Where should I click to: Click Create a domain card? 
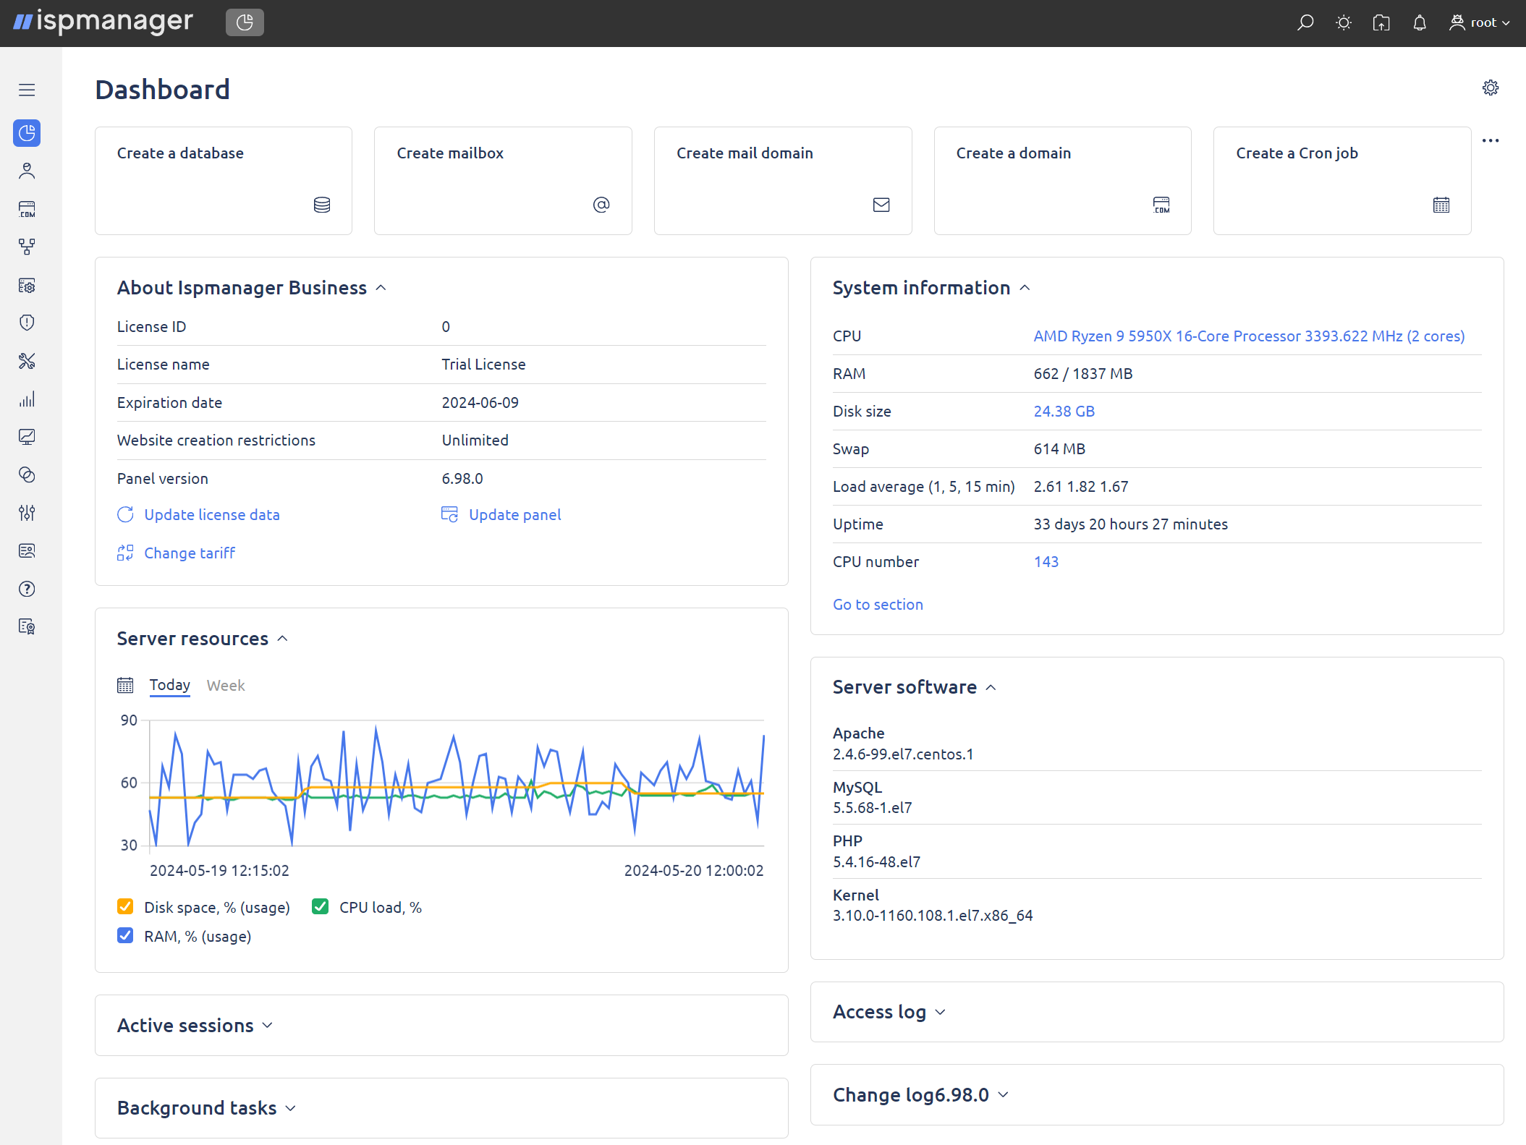(1062, 181)
